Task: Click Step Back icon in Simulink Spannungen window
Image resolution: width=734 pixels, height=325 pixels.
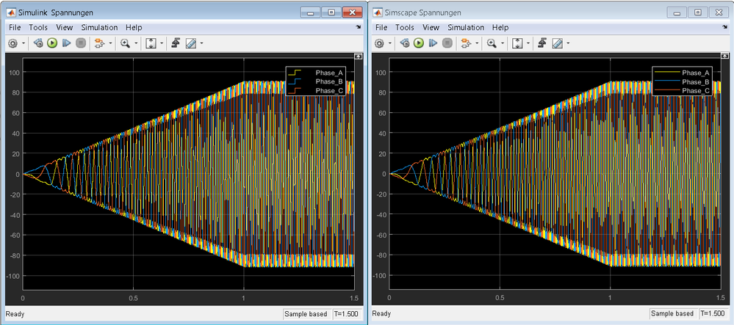Action: pos(38,43)
